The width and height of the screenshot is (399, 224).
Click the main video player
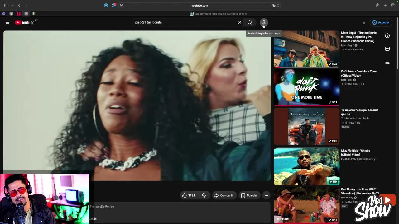[x=137, y=105]
